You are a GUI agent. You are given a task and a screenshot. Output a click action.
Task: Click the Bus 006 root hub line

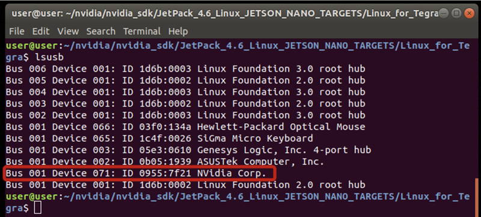(185, 69)
